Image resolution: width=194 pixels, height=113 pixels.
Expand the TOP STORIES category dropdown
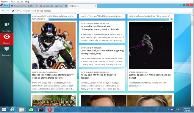(39, 19)
